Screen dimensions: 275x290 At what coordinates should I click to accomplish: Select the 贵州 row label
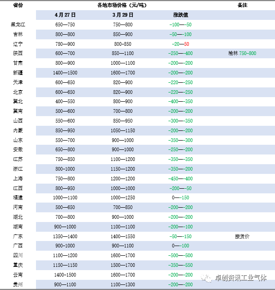[x=18, y=284]
